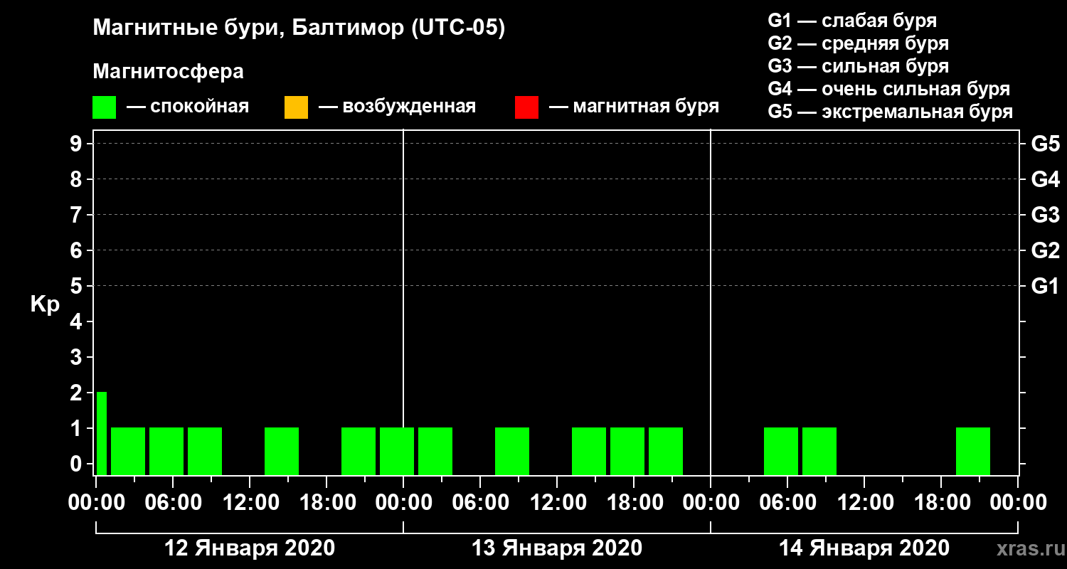Click the 'G1 — слабая буря' legend line
1067x569 pixels.
pos(852,20)
